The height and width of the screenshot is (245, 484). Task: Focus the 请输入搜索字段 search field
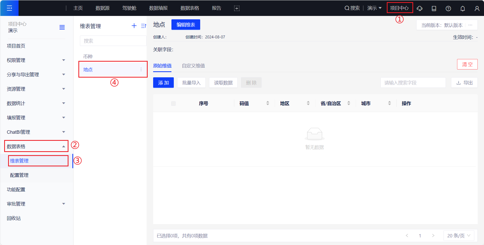click(413, 83)
